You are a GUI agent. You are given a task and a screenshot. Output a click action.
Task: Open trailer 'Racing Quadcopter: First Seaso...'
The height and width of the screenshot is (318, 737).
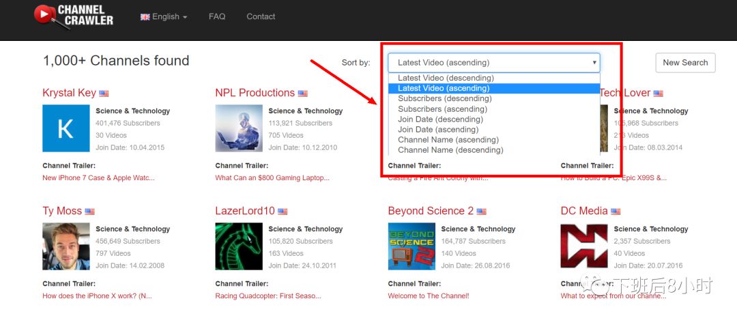pos(272,296)
